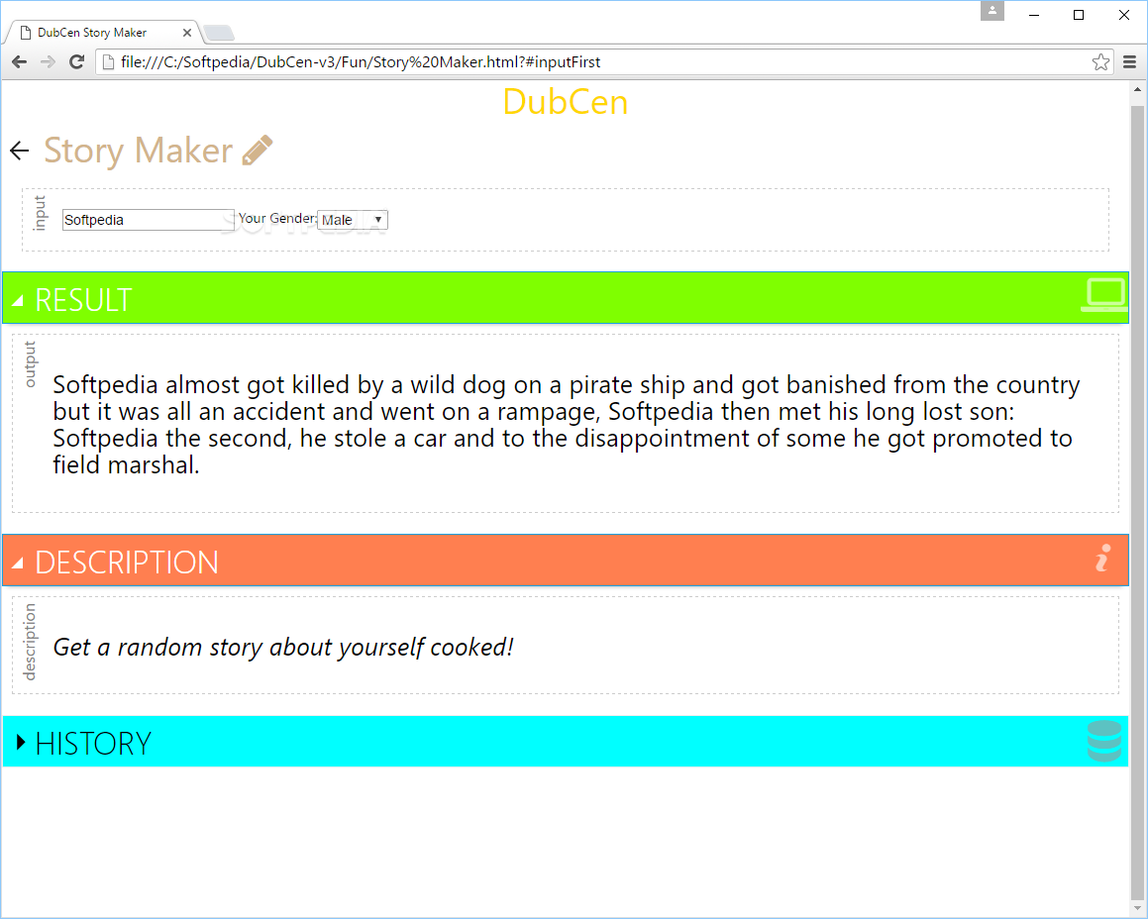Viewport: 1148px width, 919px height.
Task: Maximize the browser window
Action: tap(1079, 15)
